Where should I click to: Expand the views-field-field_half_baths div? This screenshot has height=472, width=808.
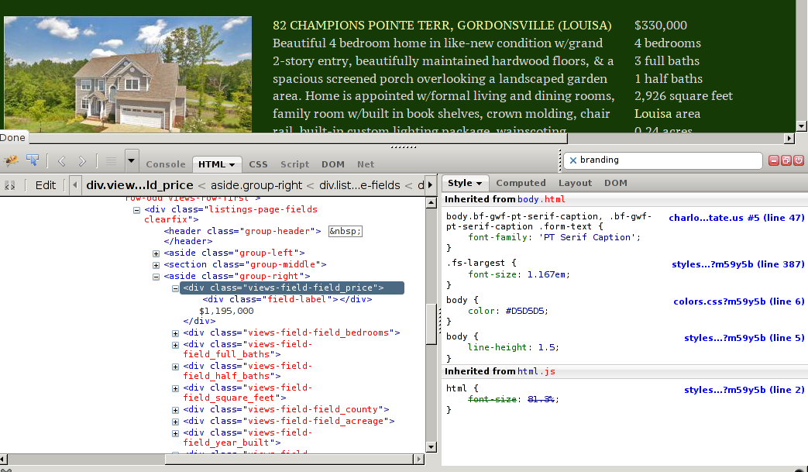pyautogui.click(x=175, y=367)
